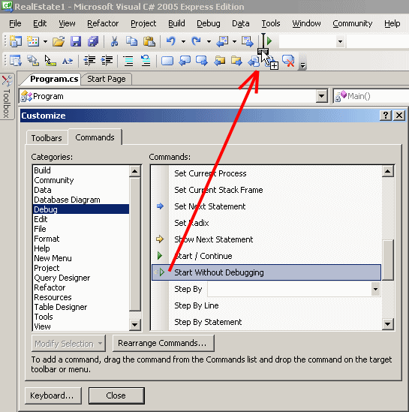
Task: Click the Decrease Indent icon
Action: [x=89, y=61]
